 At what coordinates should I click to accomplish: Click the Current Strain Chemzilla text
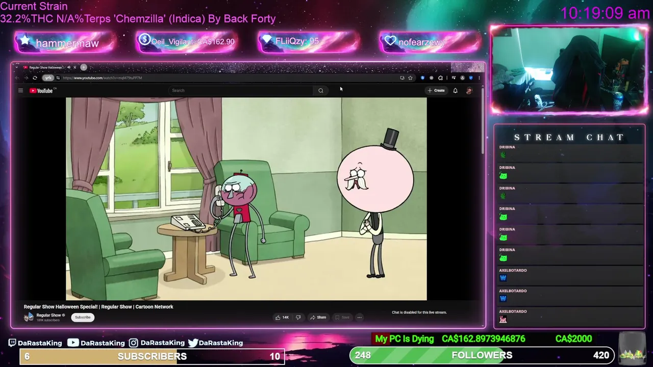tap(138, 13)
